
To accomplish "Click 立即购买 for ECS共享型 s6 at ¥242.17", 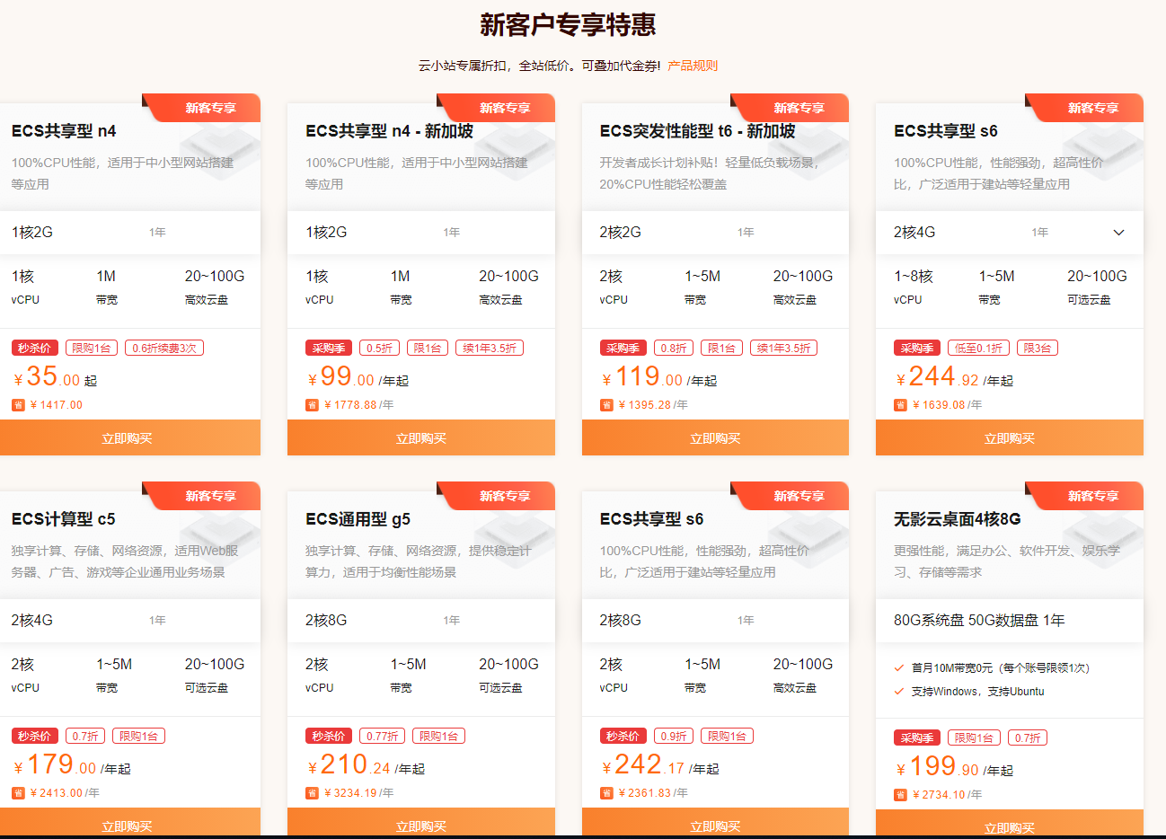I will click(715, 822).
